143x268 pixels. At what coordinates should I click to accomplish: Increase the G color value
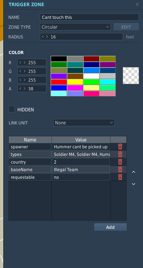25,71
